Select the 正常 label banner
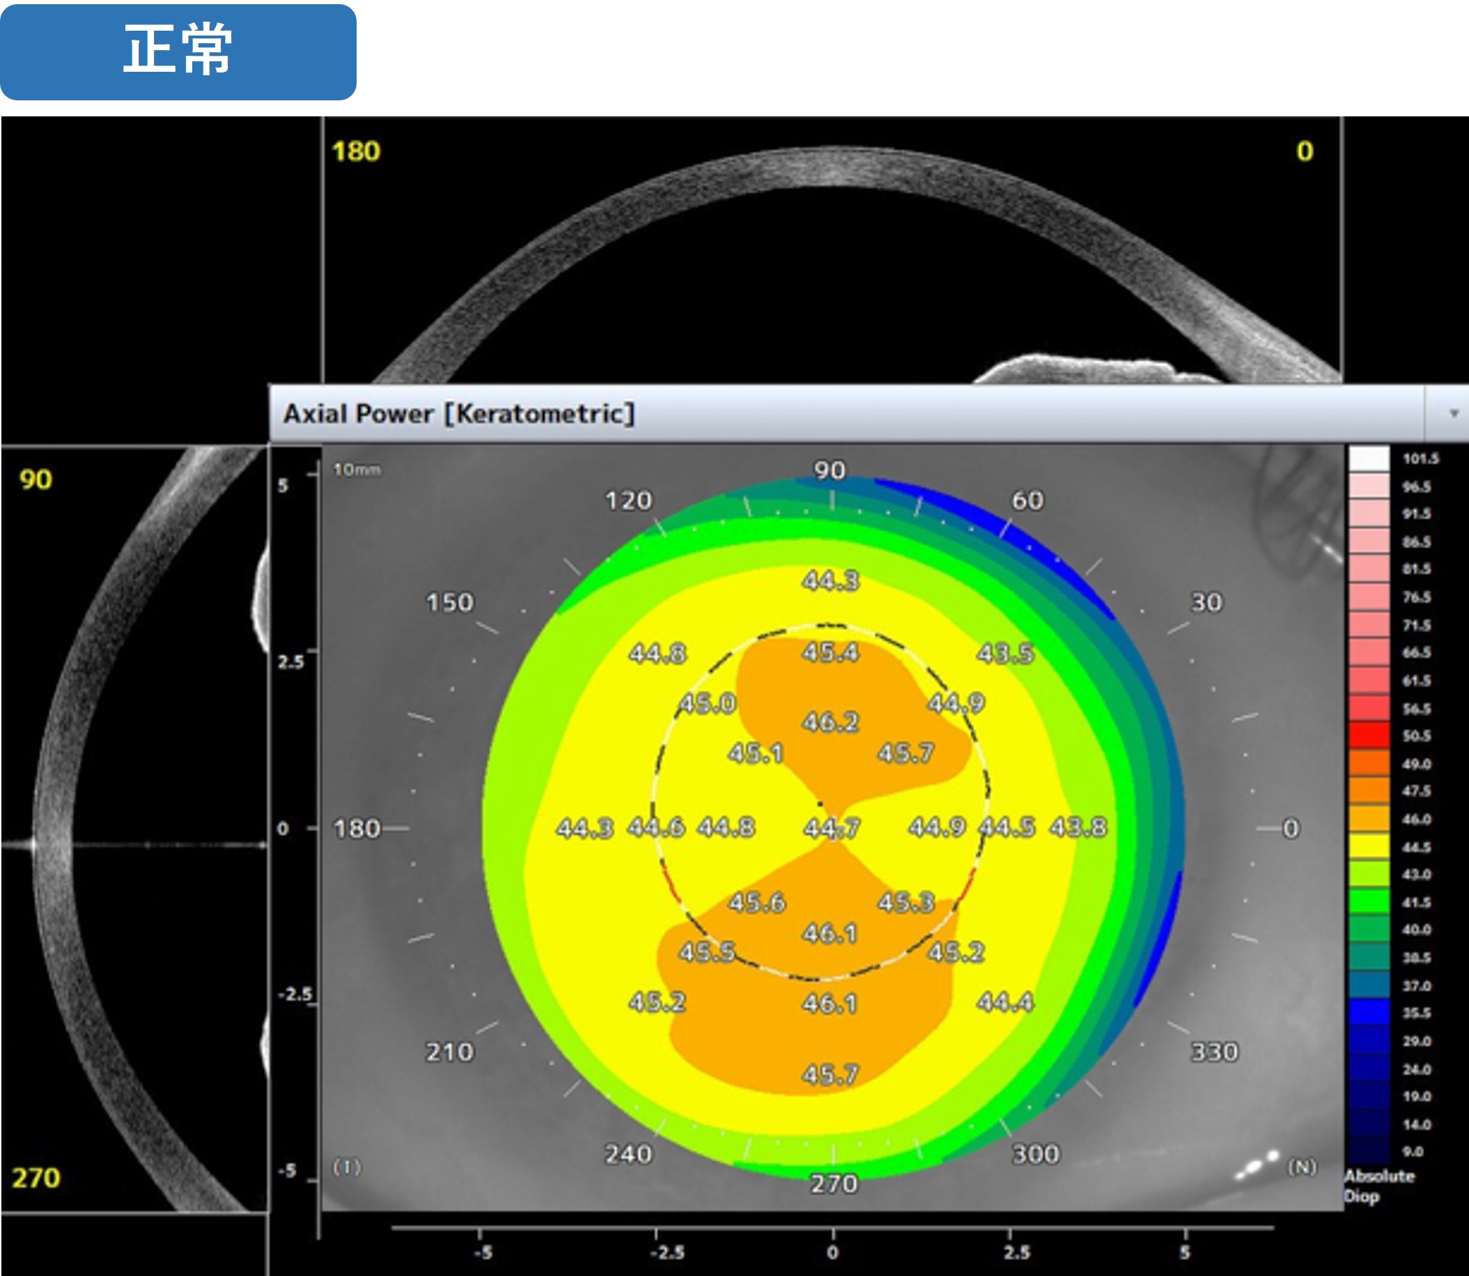Screen dimensions: 1469x1276 coord(178,52)
